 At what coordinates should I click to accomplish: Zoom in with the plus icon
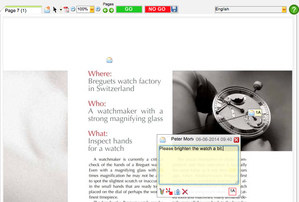coord(98,9)
